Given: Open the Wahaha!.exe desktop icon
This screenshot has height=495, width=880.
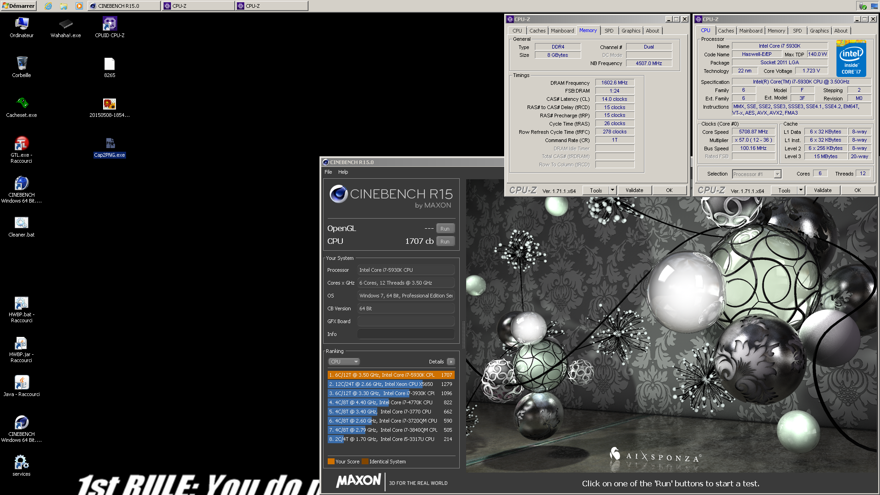Looking at the screenshot, I should tap(66, 27).
